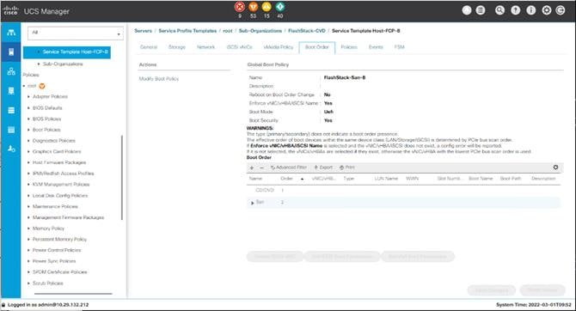Open the SAN sidebar icon

[11, 91]
